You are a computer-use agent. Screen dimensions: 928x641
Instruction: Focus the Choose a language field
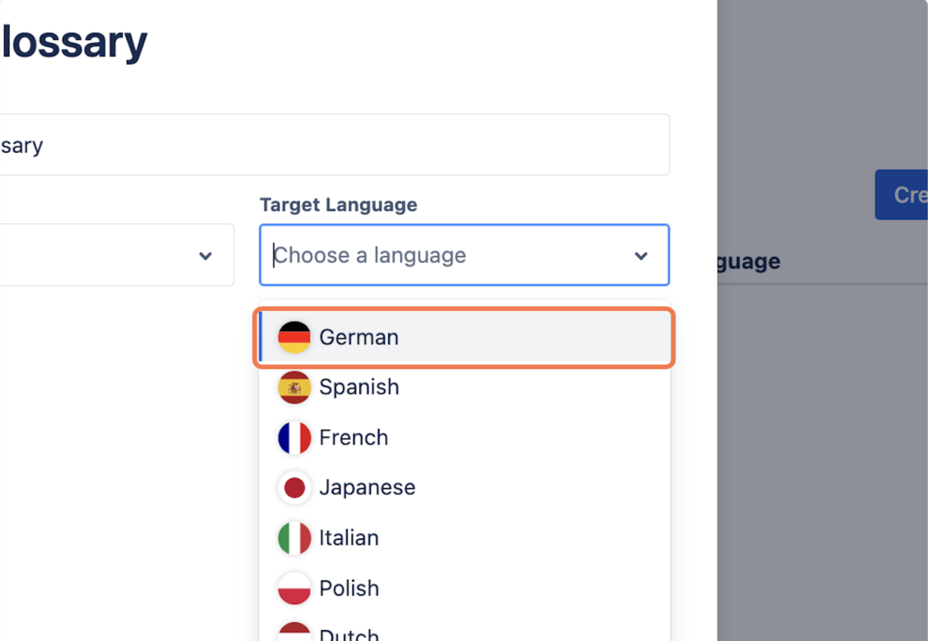click(x=433, y=255)
